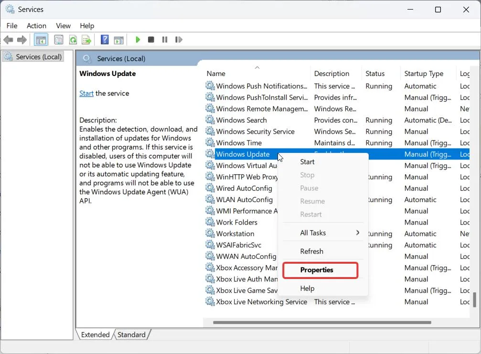The width and height of the screenshot is (481, 354).
Task: Sort by the Name column header
Action: point(216,74)
